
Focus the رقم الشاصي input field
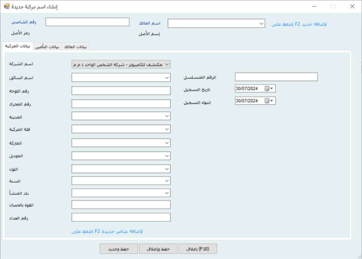[x=87, y=22]
